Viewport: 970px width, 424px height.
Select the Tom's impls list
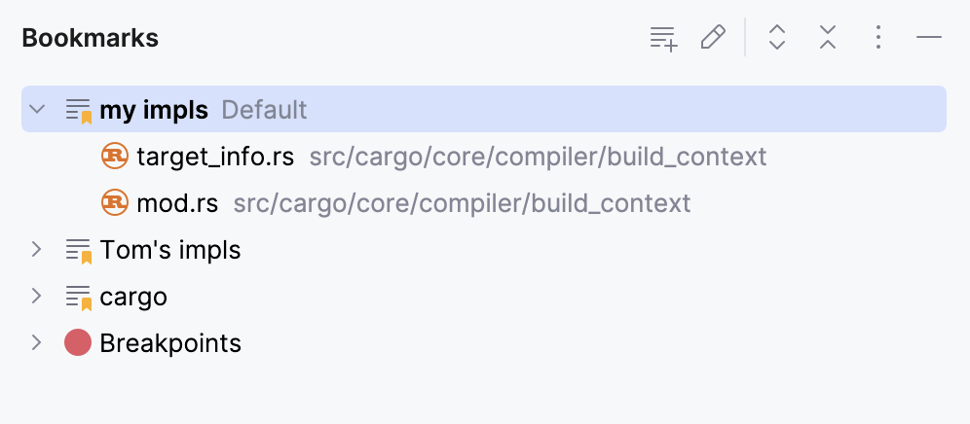point(170,250)
